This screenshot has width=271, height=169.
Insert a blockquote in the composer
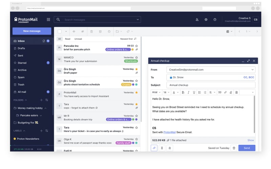point(220,92)
